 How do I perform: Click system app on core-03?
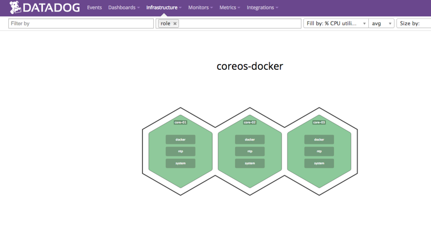(x=319, y=163)
